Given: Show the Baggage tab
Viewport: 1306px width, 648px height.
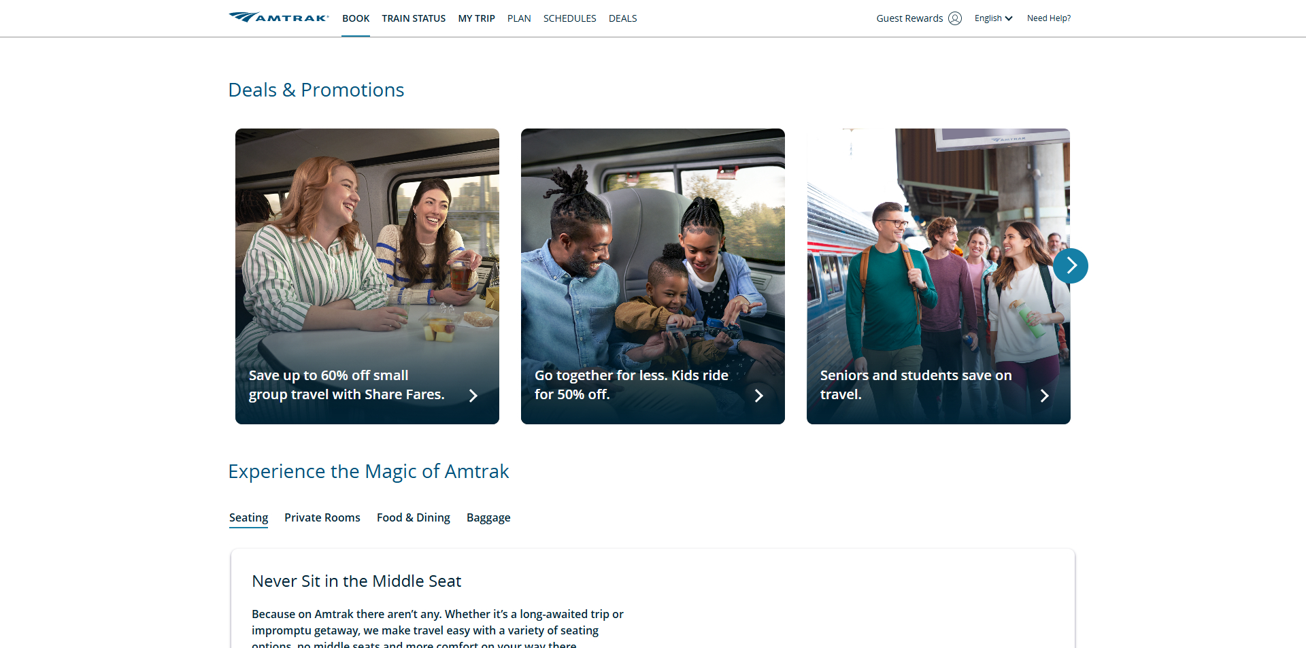Looking at the screenshot, I should tap(488, 517).
